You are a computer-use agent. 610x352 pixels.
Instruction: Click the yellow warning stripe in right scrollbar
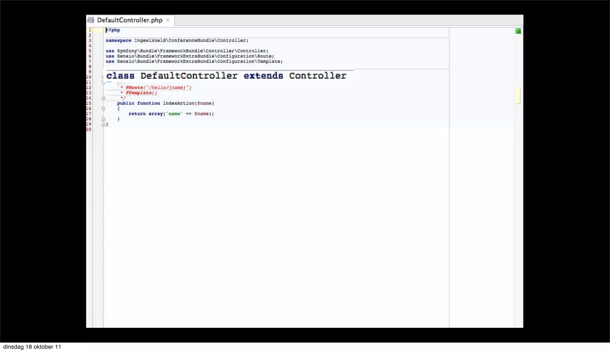(x=518, y=95)
